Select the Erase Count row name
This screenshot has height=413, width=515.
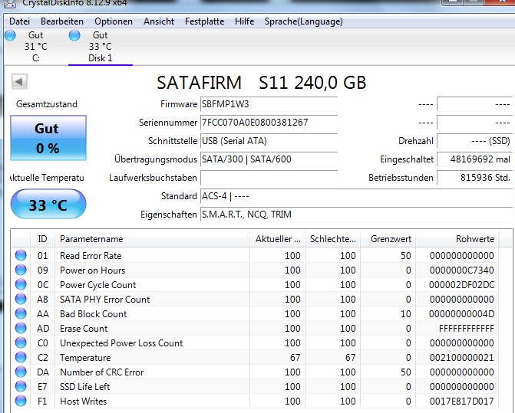pos(84,329)
